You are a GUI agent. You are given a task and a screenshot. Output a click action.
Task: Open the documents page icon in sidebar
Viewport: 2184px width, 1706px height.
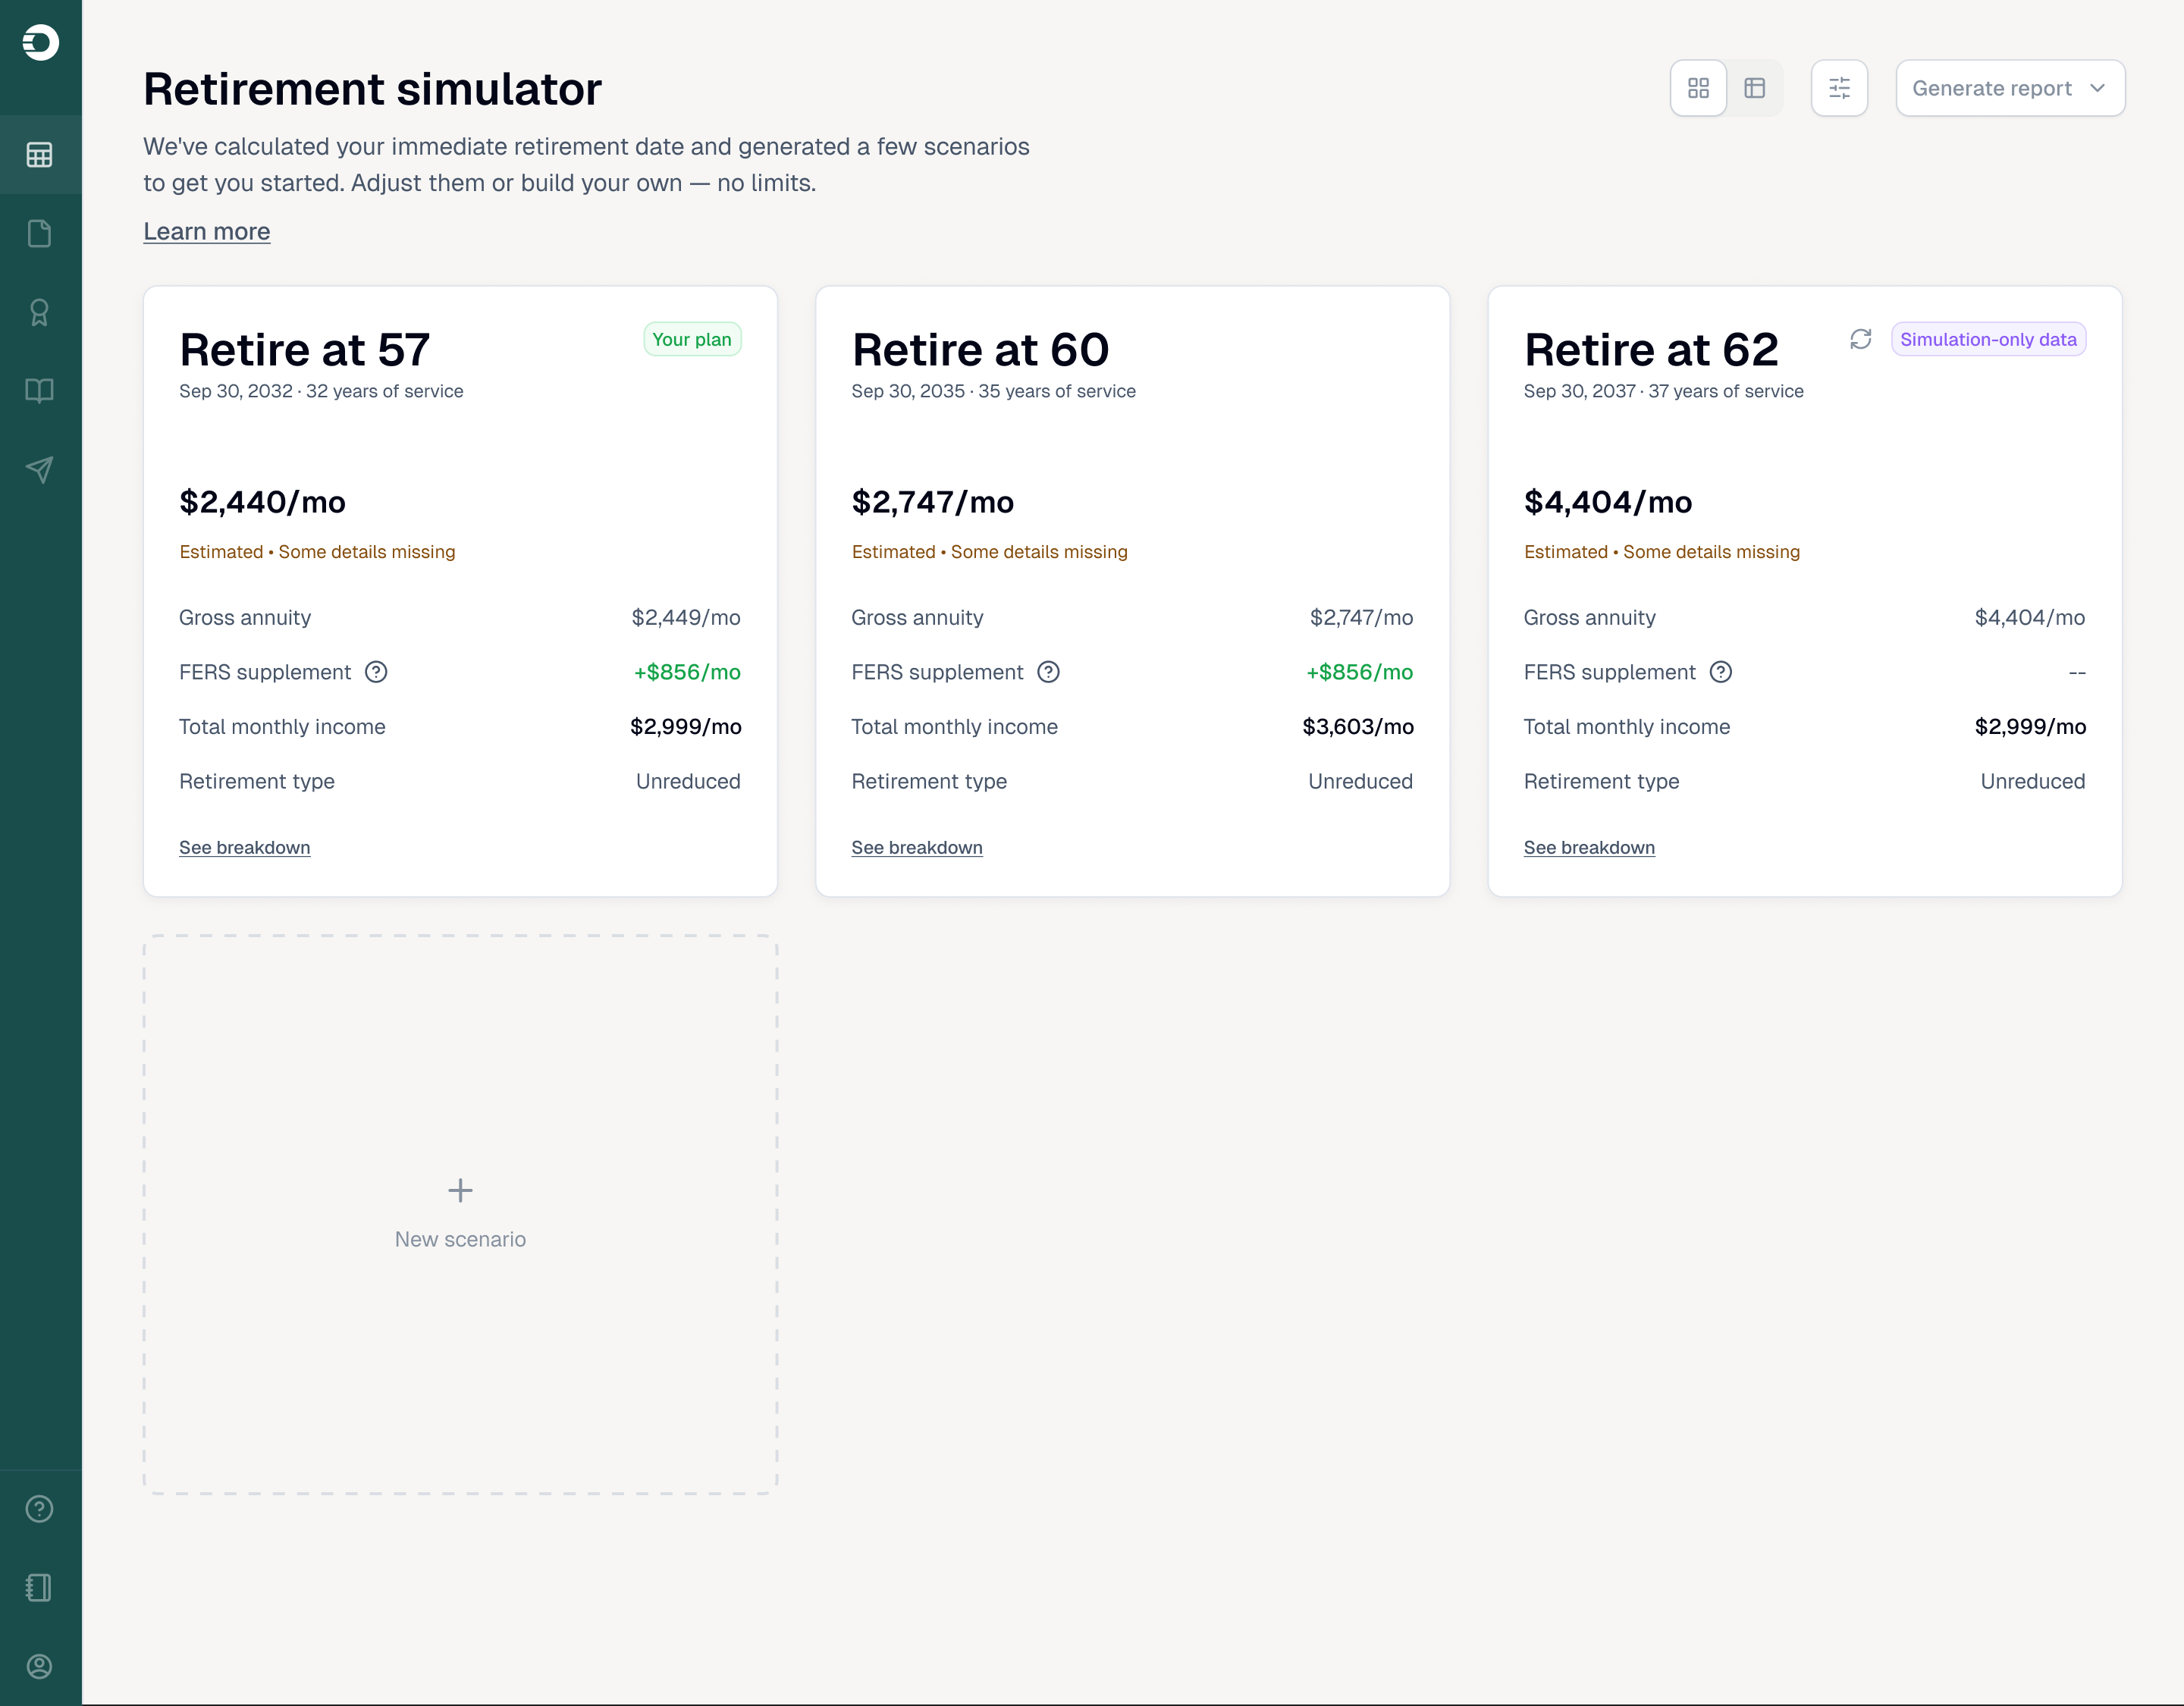click(40, 233)
